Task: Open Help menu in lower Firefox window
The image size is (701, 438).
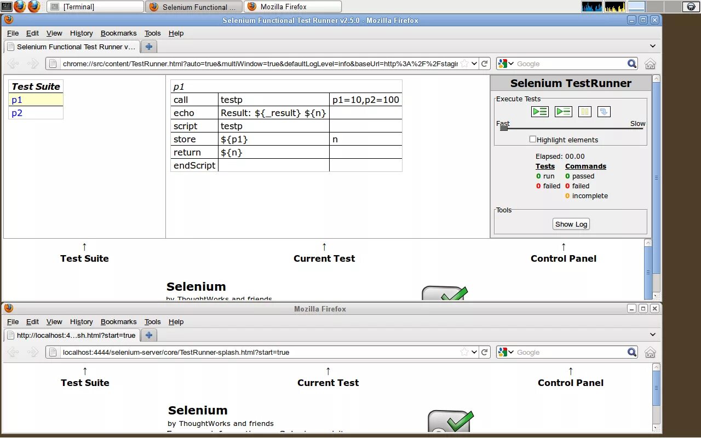Action: pyautogui.click(x=176, y=321)
